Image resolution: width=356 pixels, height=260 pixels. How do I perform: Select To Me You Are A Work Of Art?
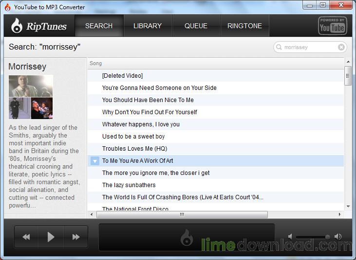[x=216, y=161]
